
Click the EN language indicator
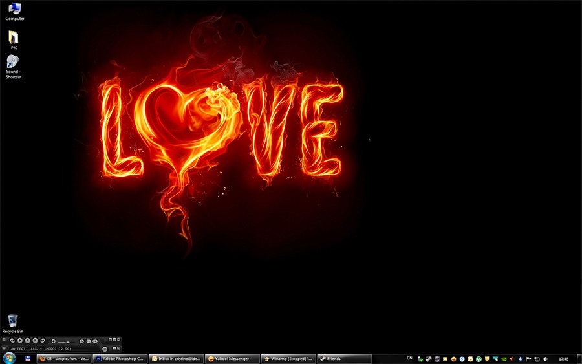tap(410, 358)
